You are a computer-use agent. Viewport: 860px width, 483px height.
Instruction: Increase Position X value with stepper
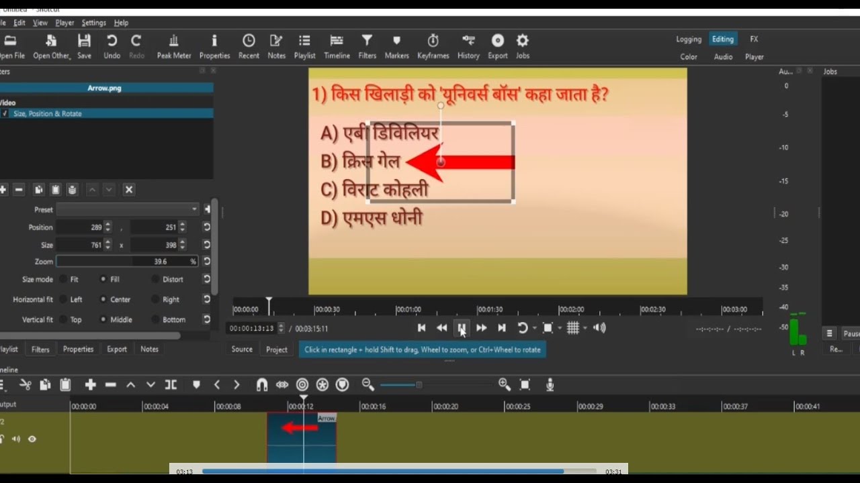(x=107, y=225)
